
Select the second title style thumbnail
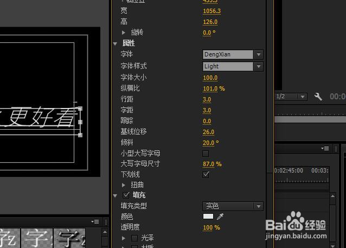(37, 238)
